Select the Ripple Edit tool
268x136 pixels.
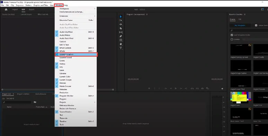click(x=120, y=25)
